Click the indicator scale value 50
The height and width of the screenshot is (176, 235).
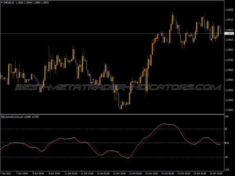[x=226, y=129]
